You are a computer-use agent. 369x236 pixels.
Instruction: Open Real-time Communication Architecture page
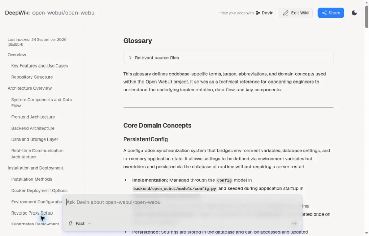click(x=37, y=154)
